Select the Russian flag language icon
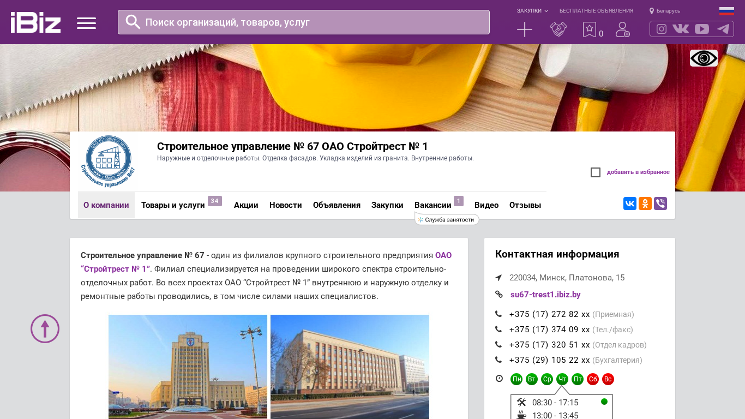The image size is (745, 419). pyautogui.click(x=726, y=11)
